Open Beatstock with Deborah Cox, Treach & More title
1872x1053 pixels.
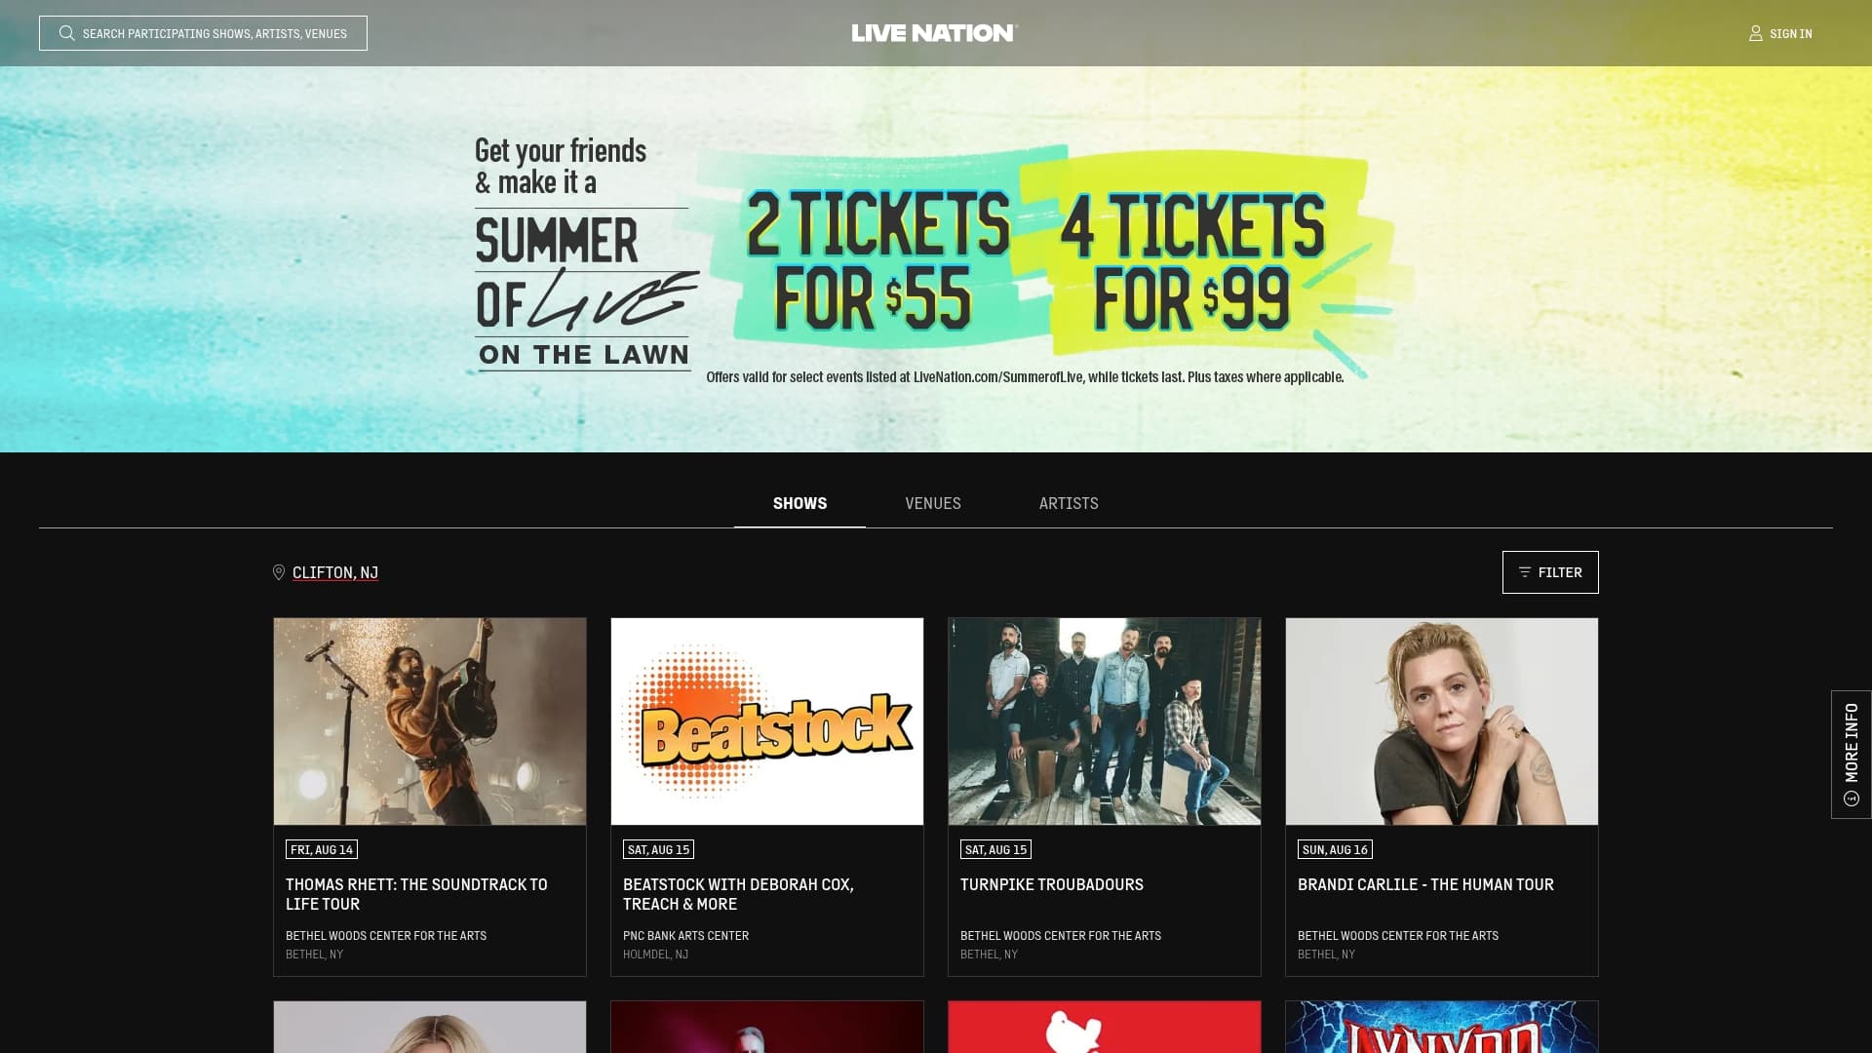[738, 894]
